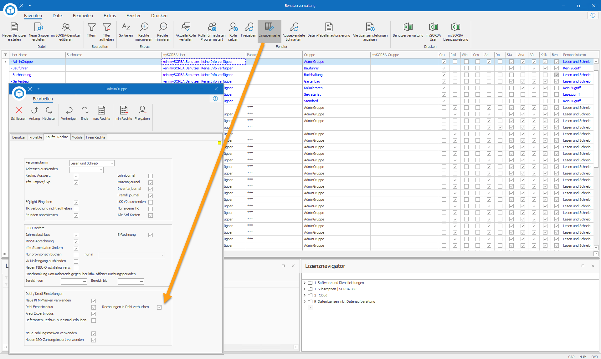Open Adressen ausblenden dropdown
Image resolution: width=601 pixels, height=359 pixels.
pyautogui.click(x=101, y=170)
